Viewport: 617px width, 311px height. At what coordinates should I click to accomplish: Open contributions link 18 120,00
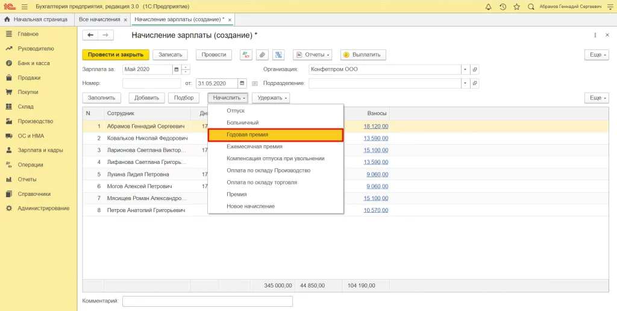point(376,127)
